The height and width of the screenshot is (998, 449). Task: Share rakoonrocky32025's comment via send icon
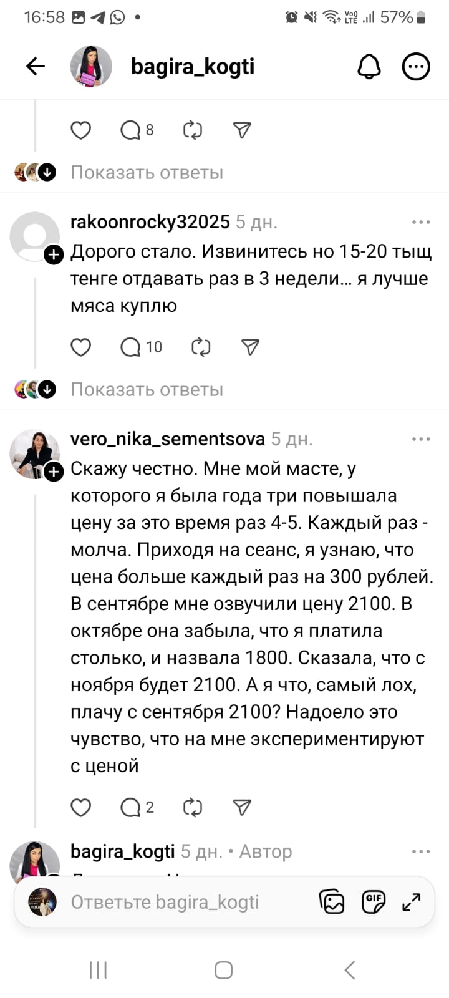[x=250, y=347]
